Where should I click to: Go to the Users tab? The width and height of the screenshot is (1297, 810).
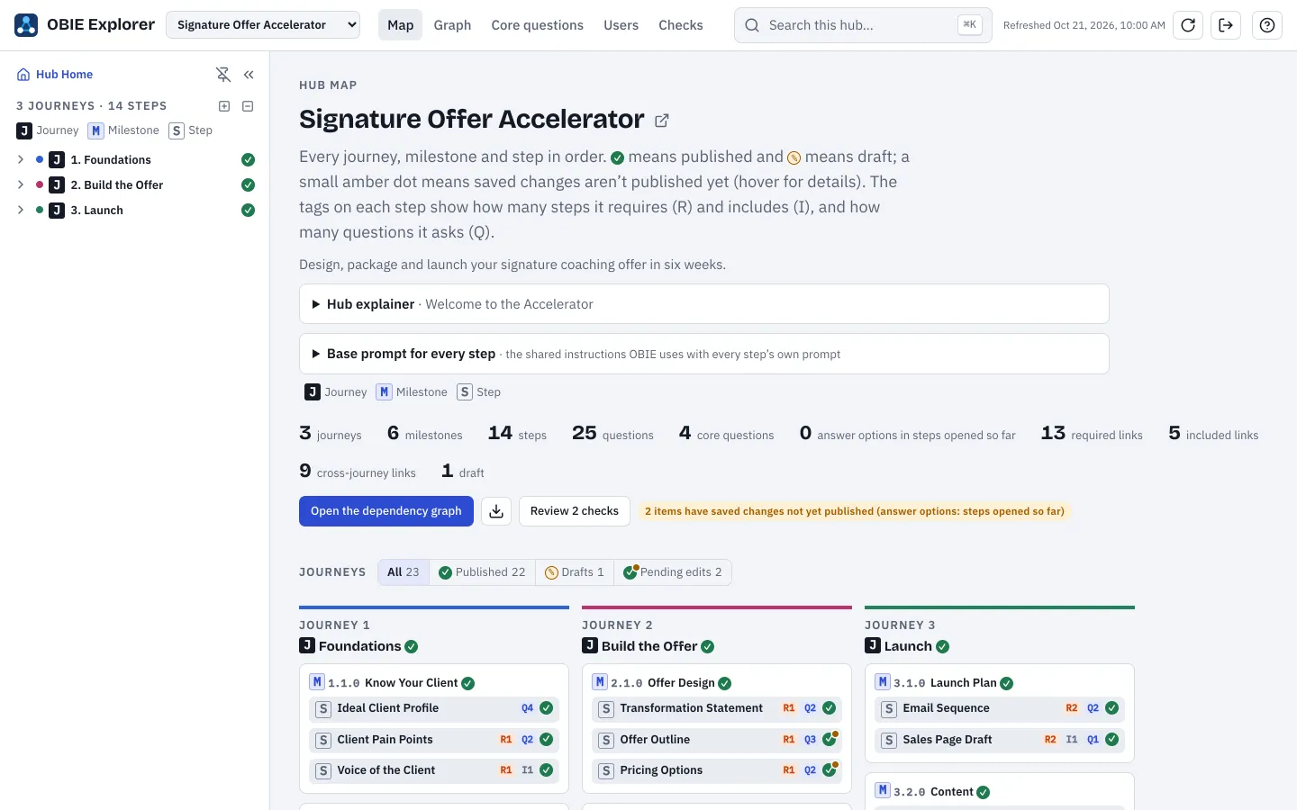(x=621, y=25)
